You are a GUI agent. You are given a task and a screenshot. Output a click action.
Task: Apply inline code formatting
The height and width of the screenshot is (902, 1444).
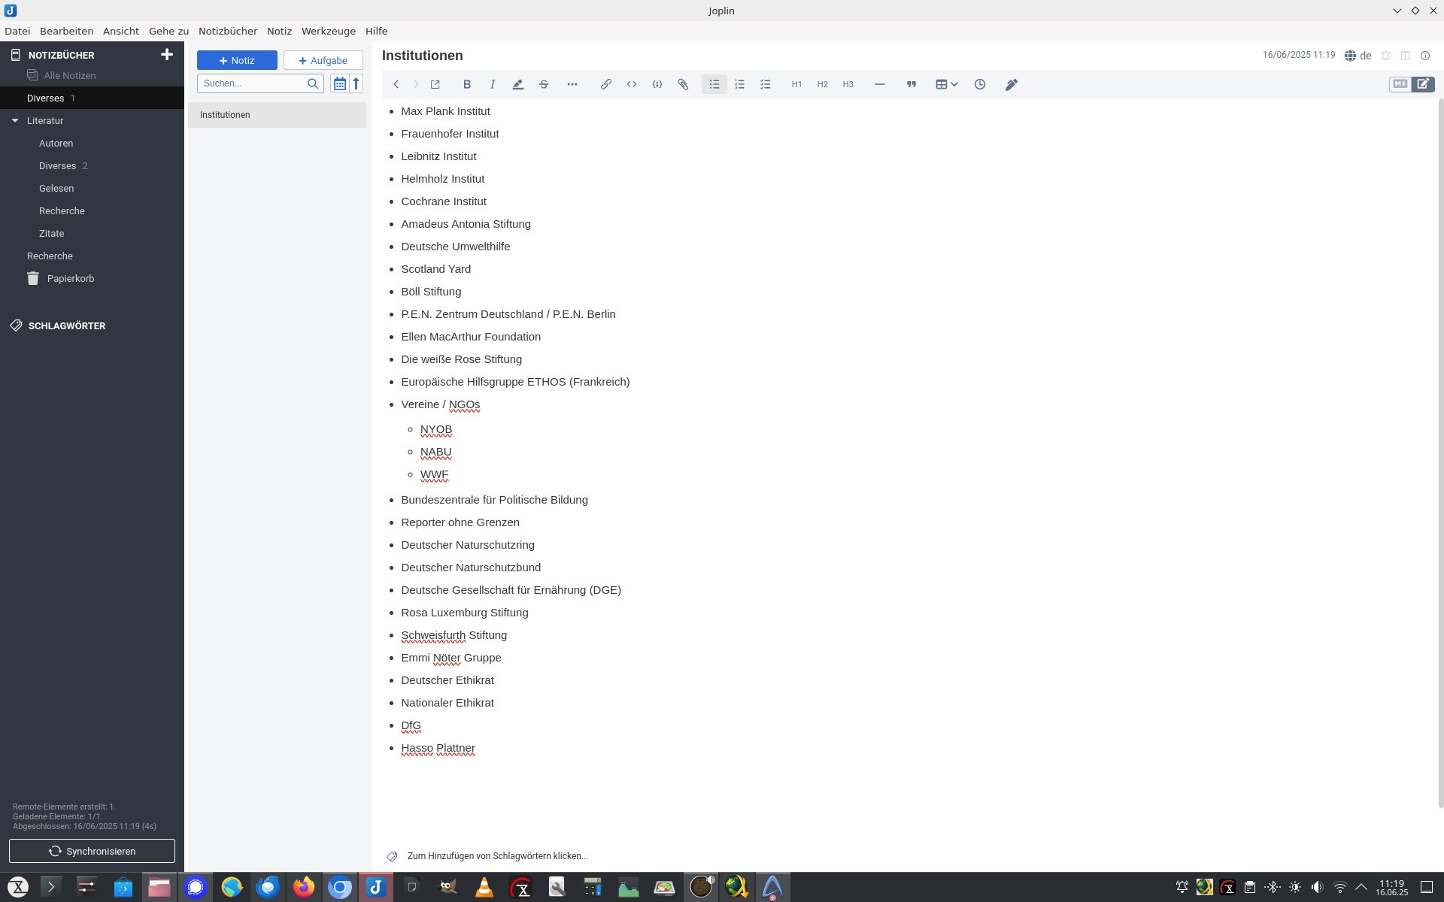tap(632, 84)
